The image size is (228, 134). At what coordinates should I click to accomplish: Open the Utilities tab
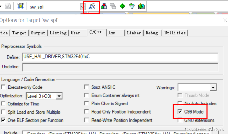tap(175, 33)
